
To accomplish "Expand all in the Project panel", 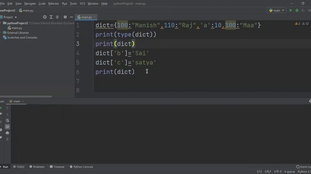I will [51, 17].
